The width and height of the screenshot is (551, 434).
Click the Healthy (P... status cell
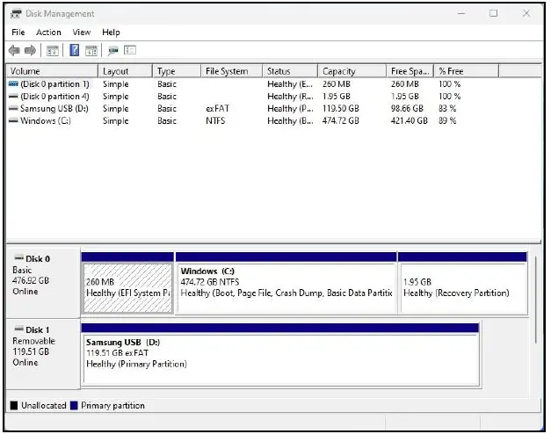pos(290,109)
